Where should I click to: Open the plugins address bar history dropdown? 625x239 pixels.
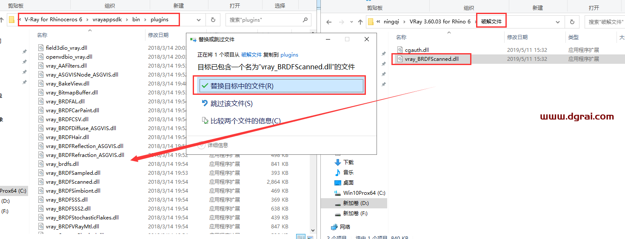click(x=199, y=20)
